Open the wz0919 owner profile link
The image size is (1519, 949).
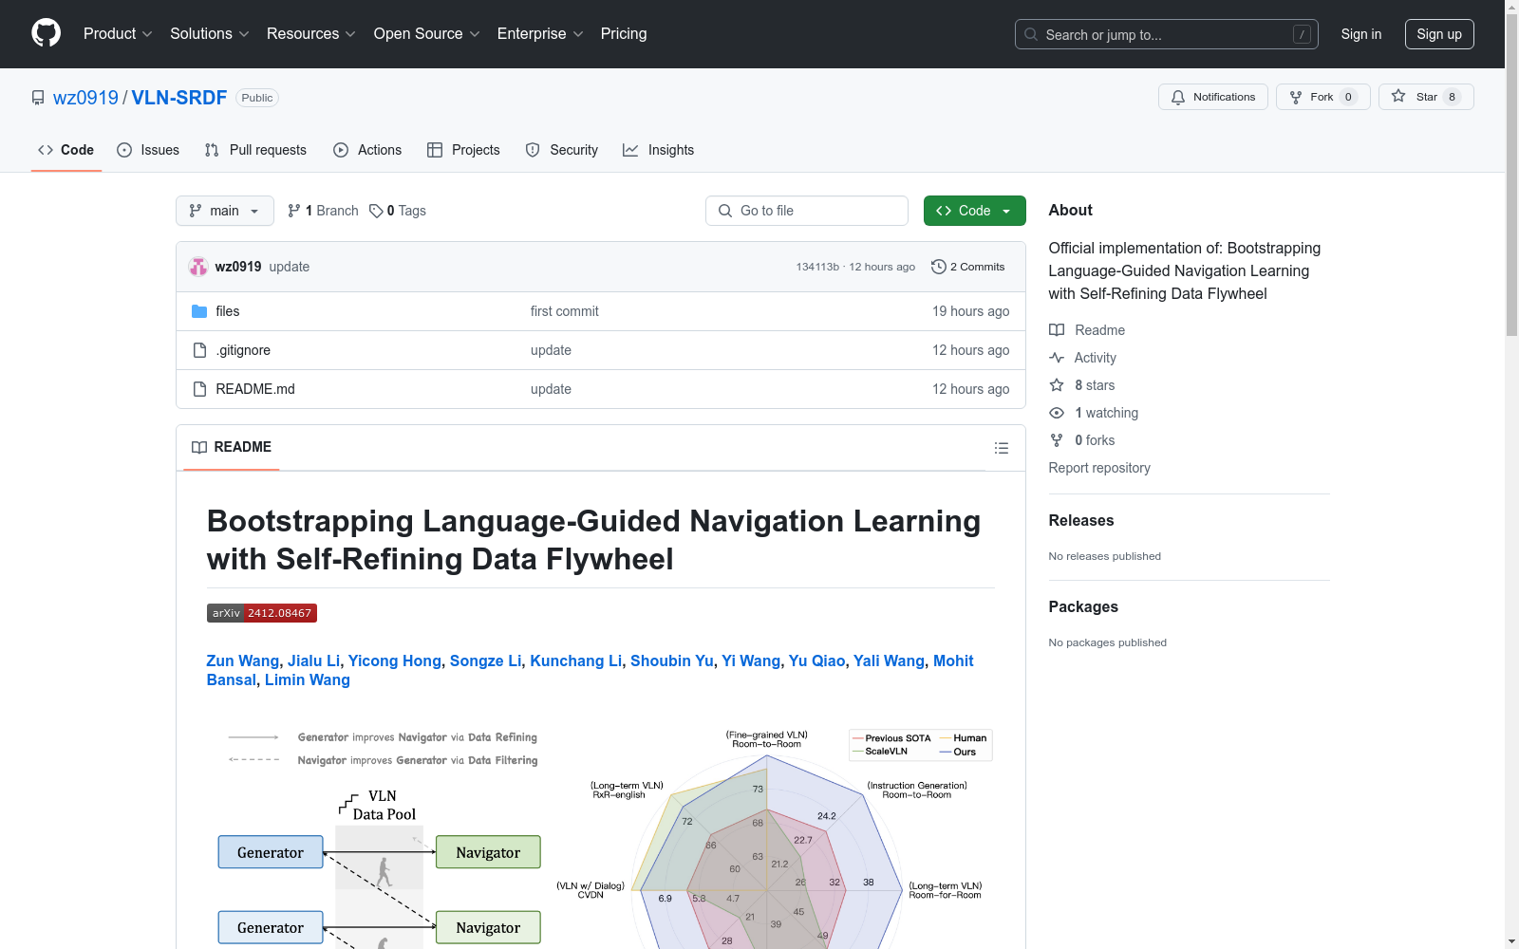point(85,98)
